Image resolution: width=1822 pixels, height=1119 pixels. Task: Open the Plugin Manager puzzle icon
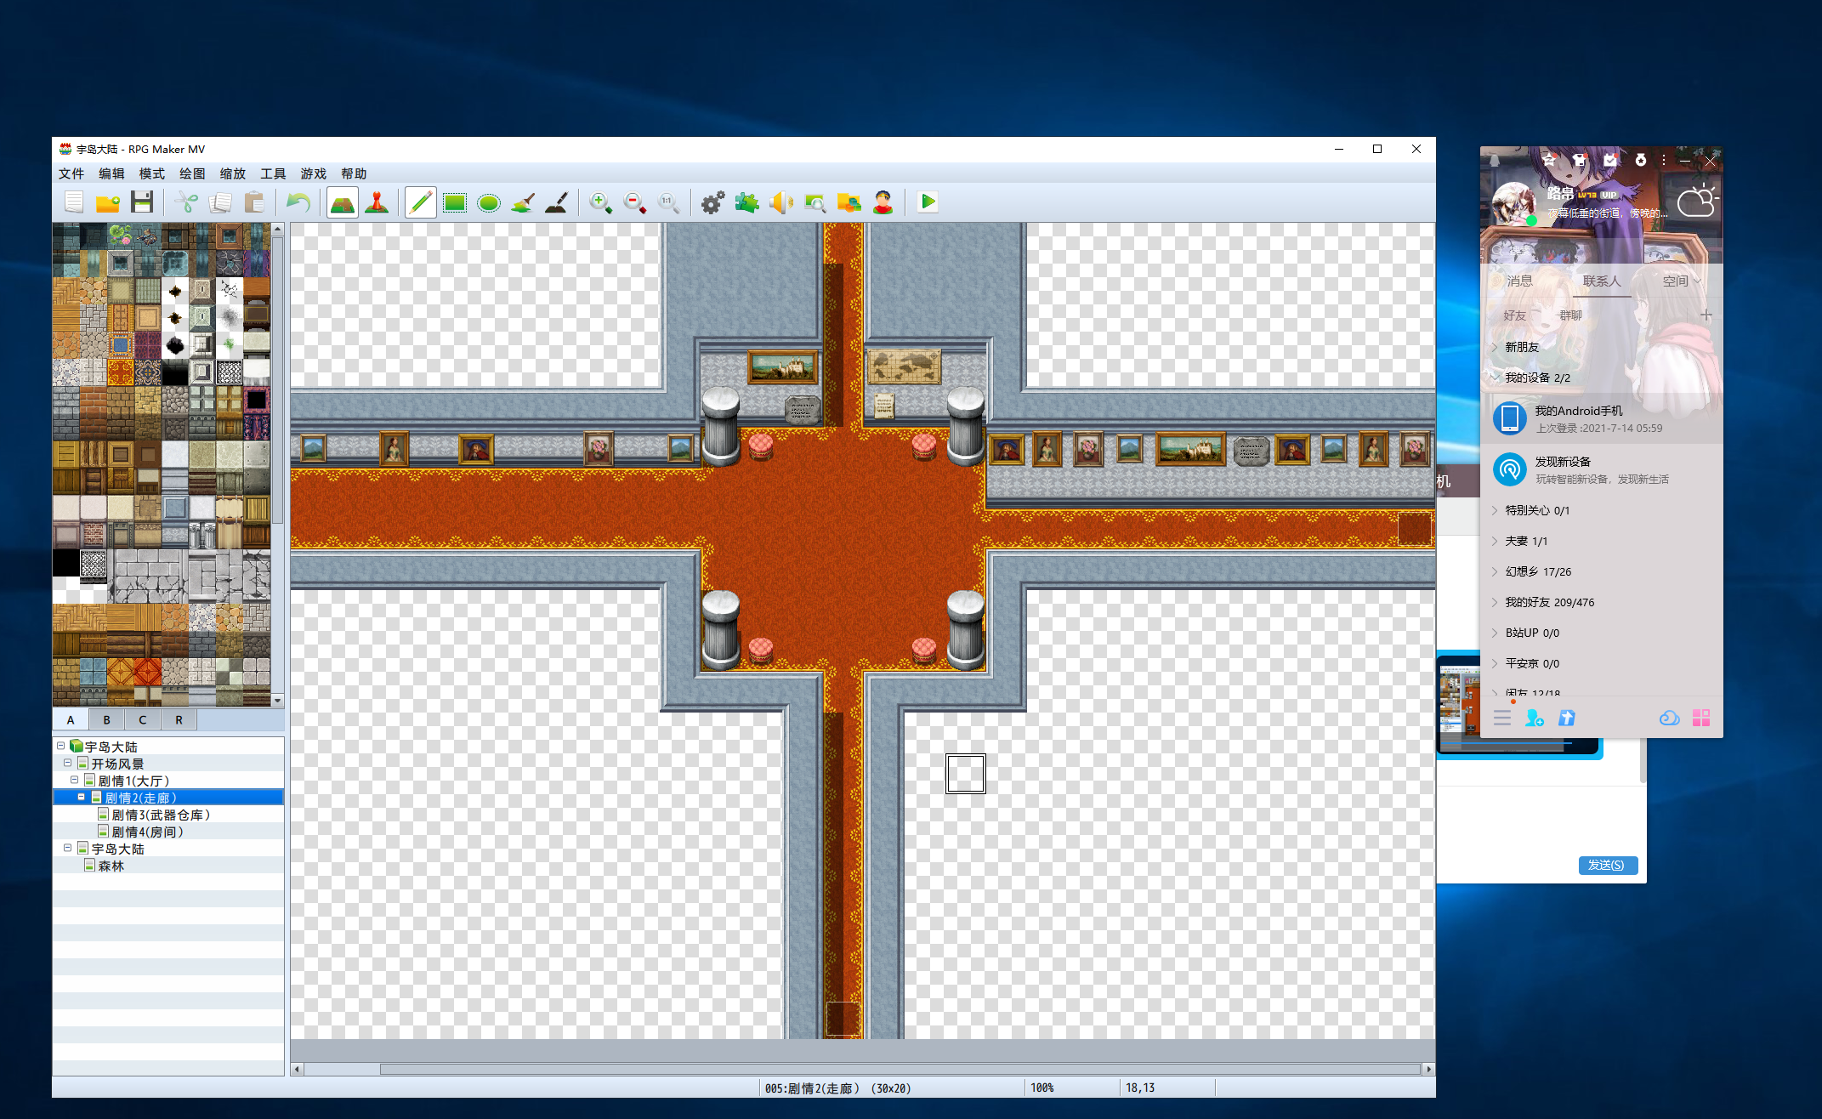click(747, 202)
